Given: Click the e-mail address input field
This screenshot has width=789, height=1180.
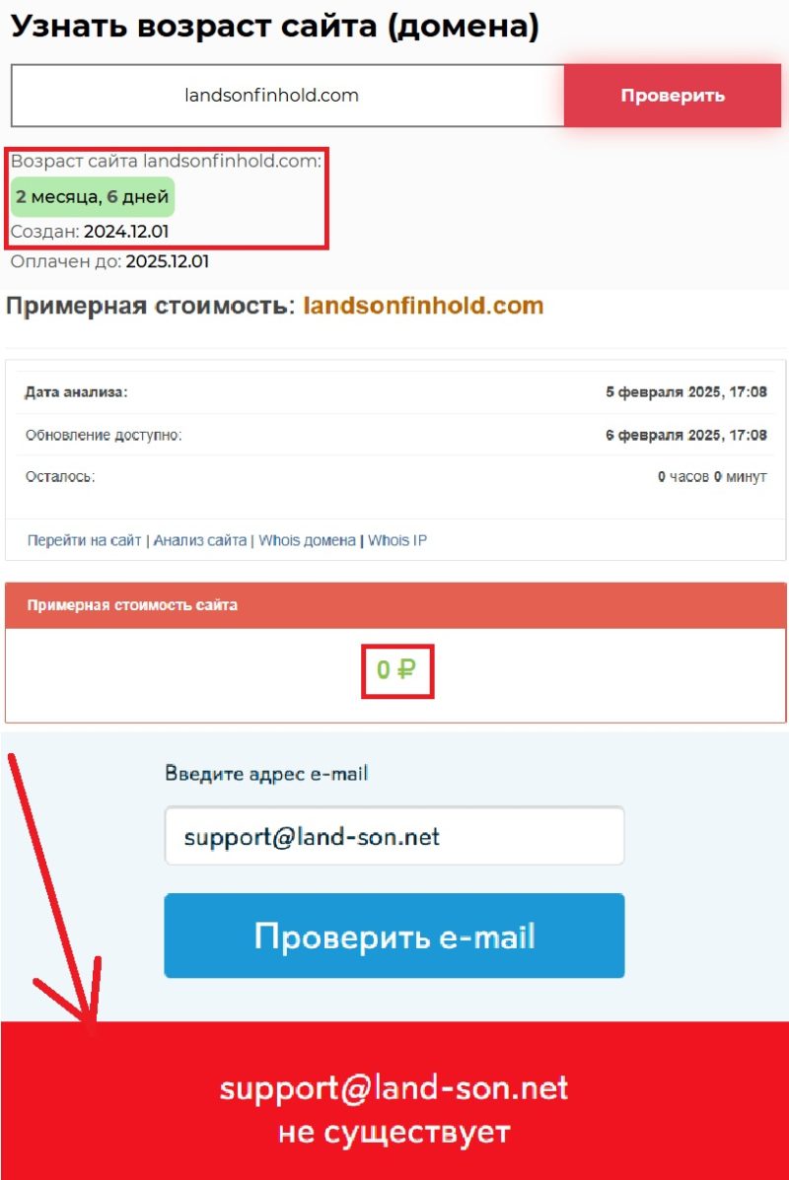Looking at the screenshot, I should pyautogui.click(x=394, y=836).
